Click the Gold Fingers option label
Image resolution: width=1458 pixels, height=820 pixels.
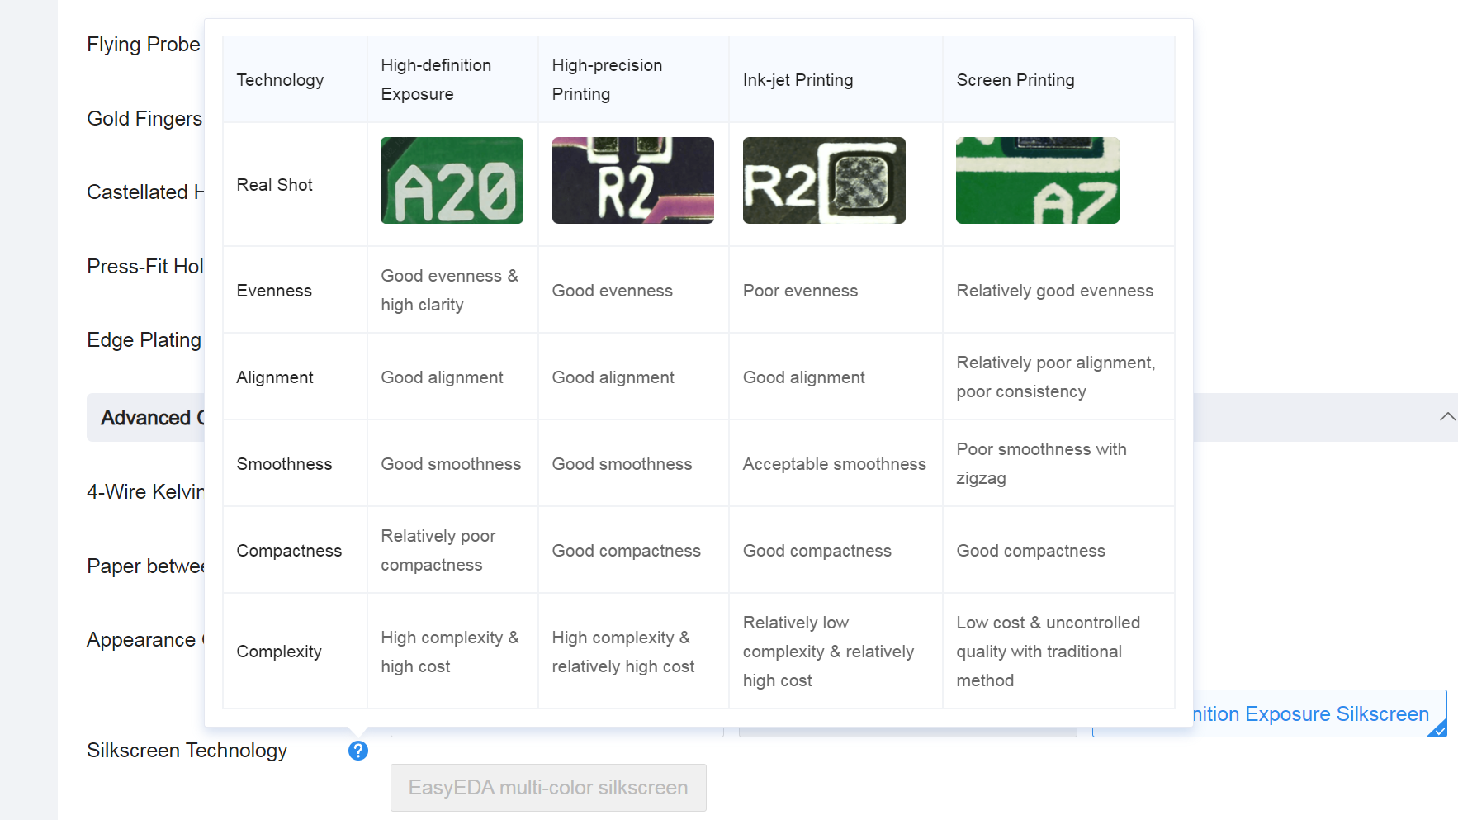click(144, 119)
